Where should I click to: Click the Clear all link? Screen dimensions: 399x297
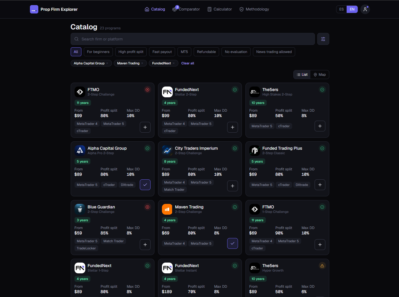pyautogui.click(x=188, y=63)
